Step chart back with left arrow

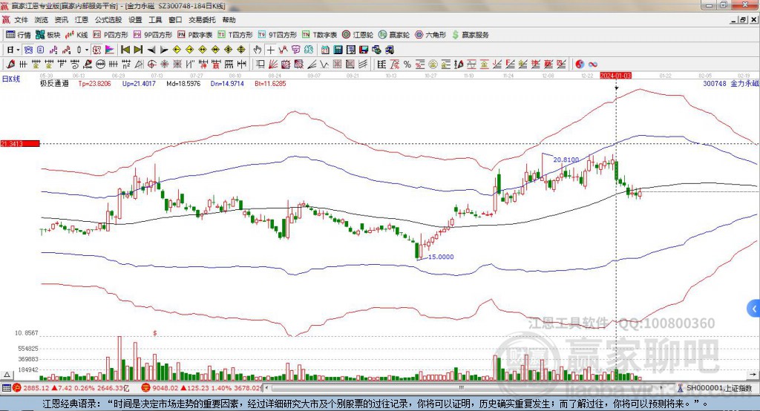(x=151, y=50)
